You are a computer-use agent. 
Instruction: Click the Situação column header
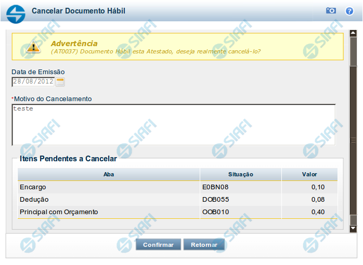(240, 175)
